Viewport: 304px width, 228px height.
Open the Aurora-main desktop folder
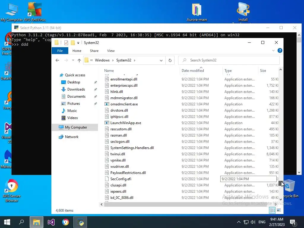(197, 12)
